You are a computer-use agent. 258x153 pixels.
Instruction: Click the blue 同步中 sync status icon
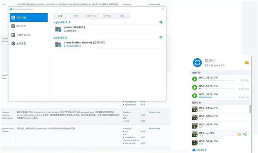coord(197,63)
